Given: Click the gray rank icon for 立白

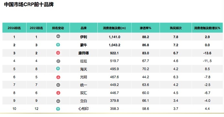Looking at the screenshot, I should coord(58,101).
